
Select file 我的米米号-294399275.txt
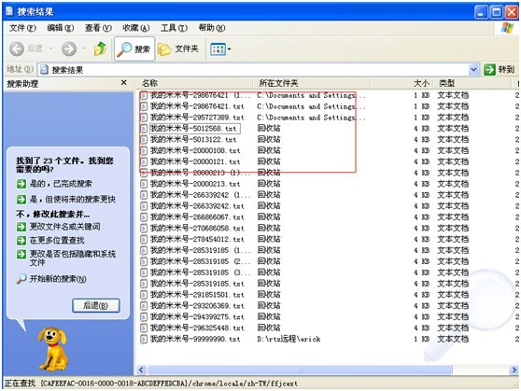click(x=197, y=317)
